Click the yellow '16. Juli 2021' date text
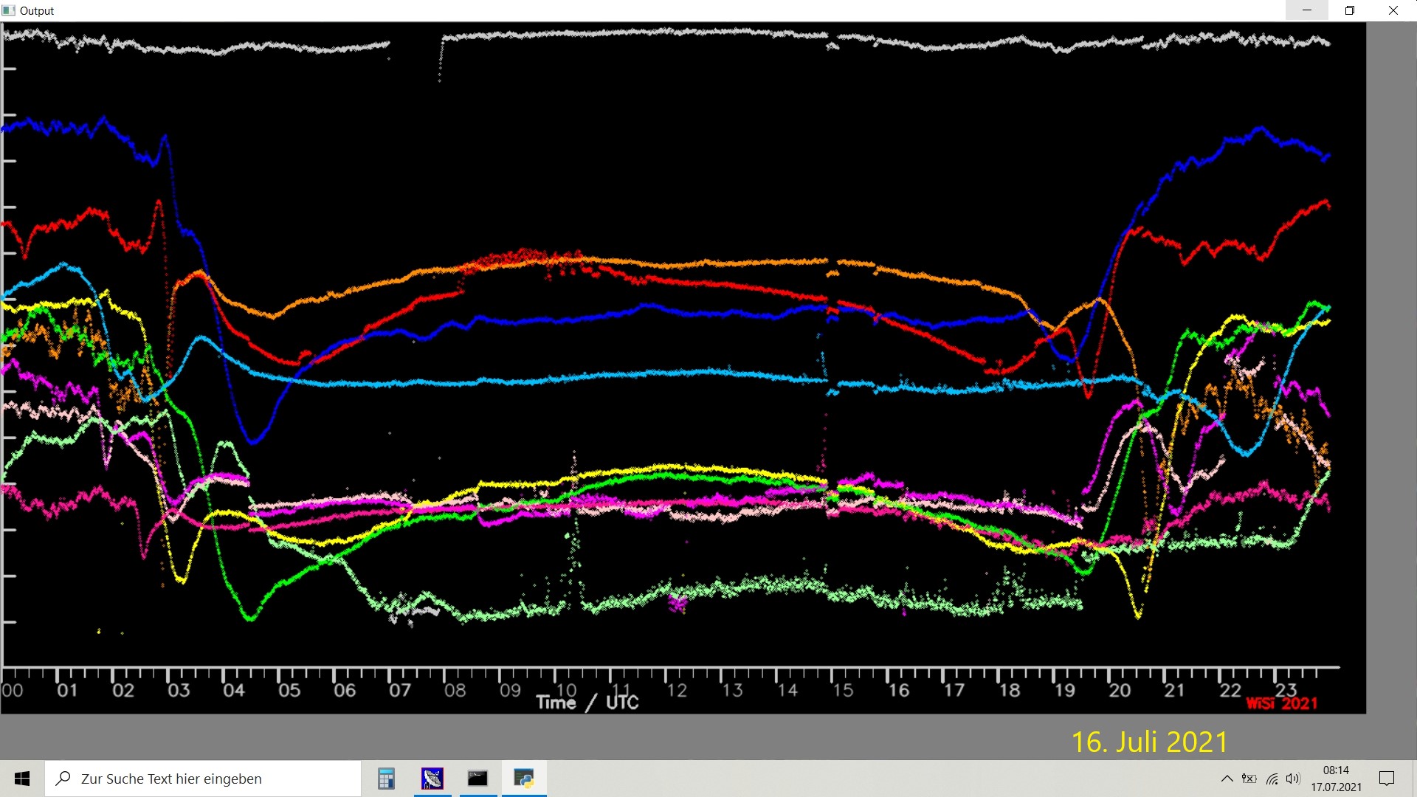The width and height of the screenshot is (1417, 797). coord(1149,742)
